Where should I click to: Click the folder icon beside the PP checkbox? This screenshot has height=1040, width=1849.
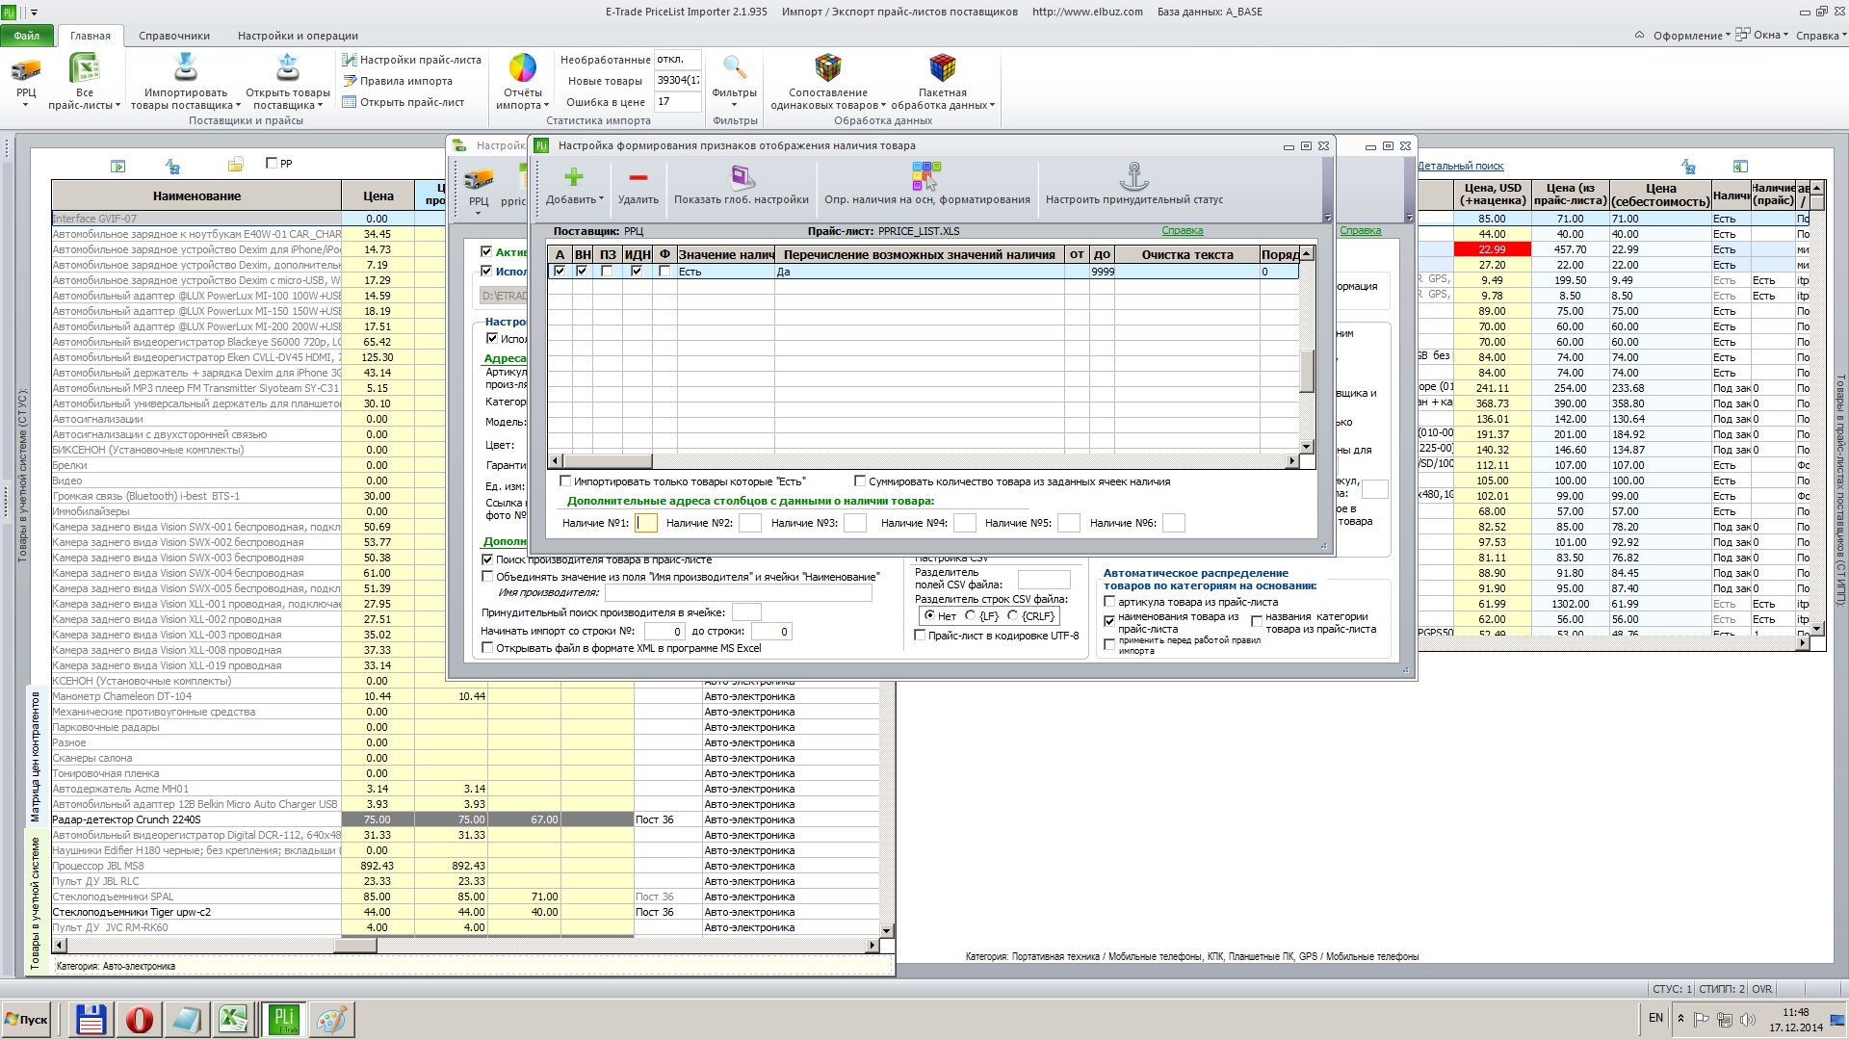[235, 166]
